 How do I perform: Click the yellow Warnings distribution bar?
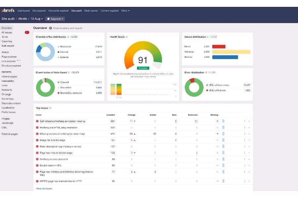[231, 52]
